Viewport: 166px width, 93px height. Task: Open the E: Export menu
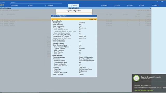pos(117,5)
